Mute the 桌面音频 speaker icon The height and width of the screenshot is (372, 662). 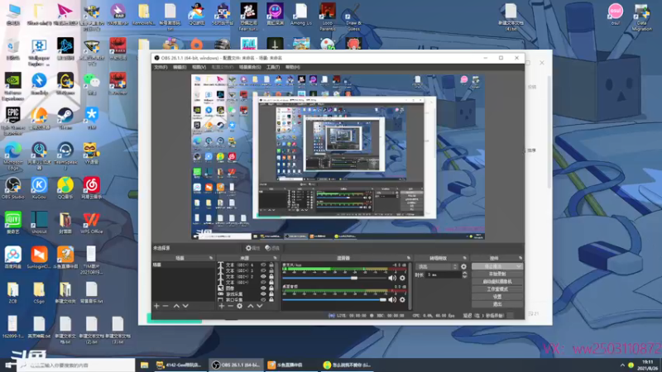(392, 299)
